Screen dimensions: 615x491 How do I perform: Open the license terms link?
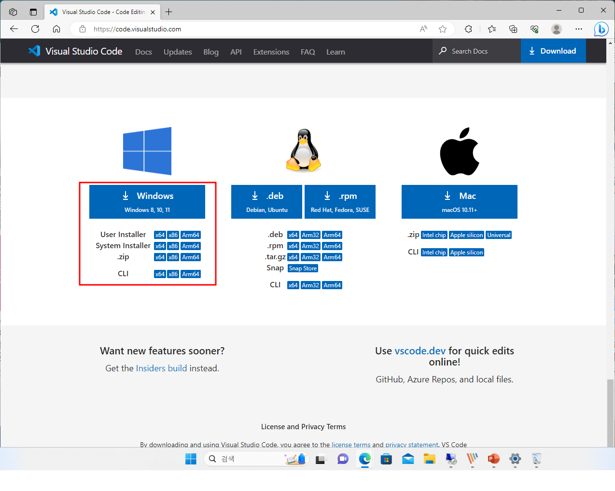pyautogui.click(x=351, y=445)
